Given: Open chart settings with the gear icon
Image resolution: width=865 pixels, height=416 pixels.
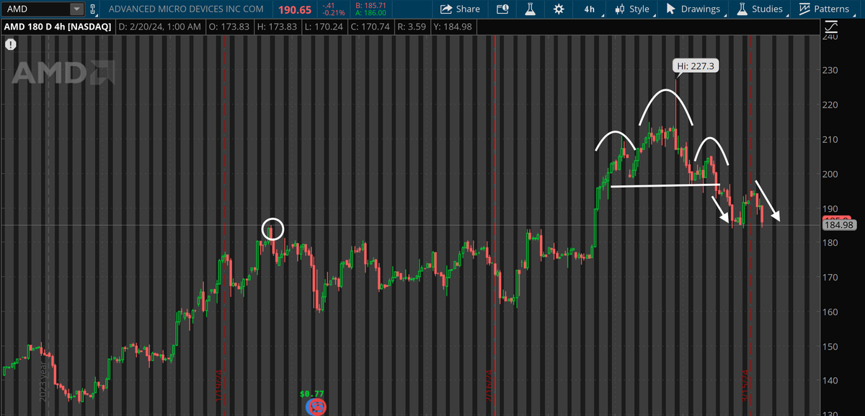Looking at the screenshot, I should tap(559, 9).
